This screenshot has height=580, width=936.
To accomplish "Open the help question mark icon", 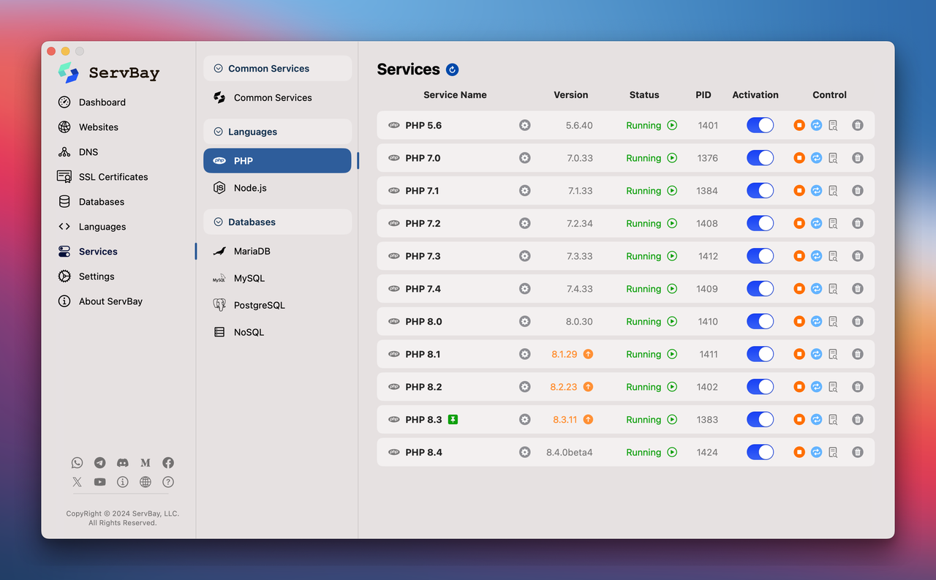I will (x=168, y=482).
